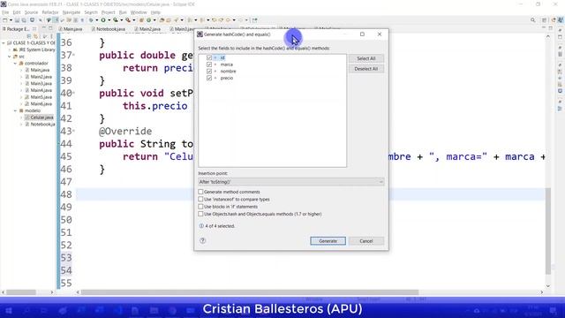Expand the Celular.java tree node

[21, 117]
